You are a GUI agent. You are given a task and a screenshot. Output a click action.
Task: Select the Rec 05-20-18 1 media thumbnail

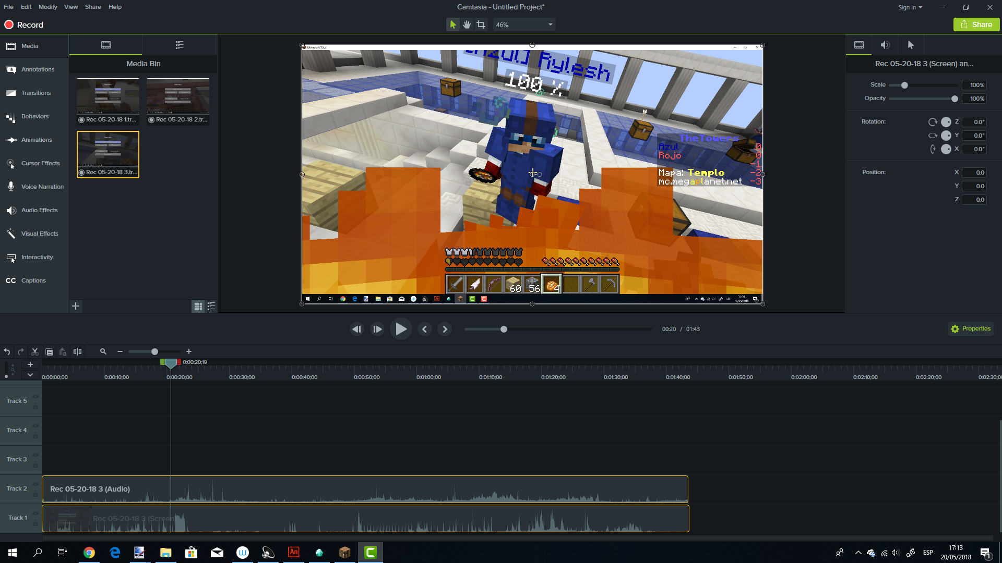(x=108, y=101)
